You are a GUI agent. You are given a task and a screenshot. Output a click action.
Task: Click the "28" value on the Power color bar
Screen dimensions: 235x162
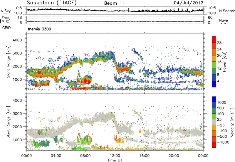219,43
